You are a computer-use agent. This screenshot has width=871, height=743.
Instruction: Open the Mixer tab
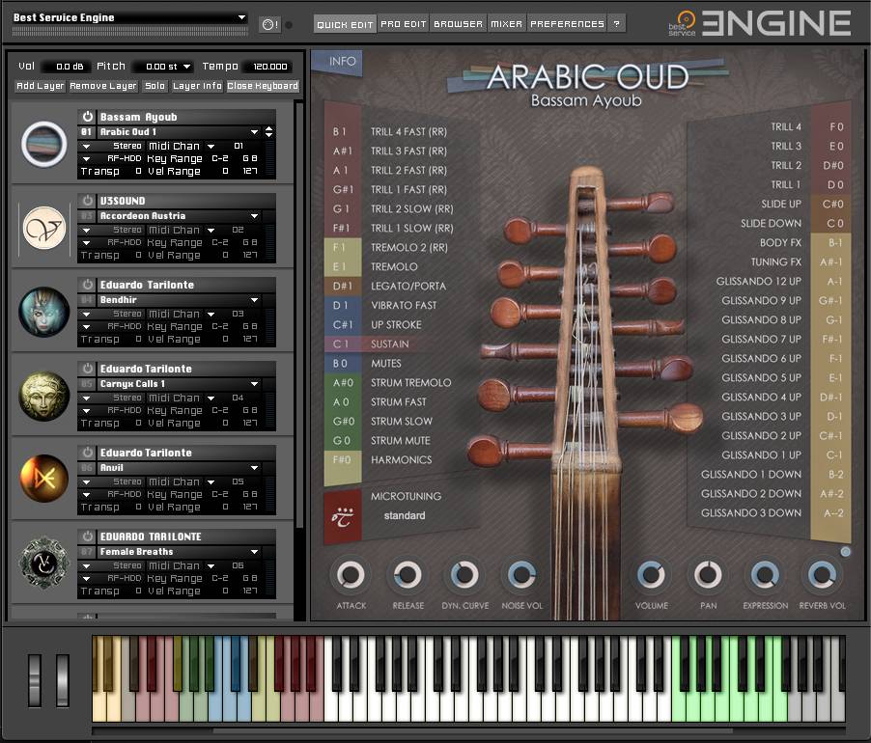point(506,23)
